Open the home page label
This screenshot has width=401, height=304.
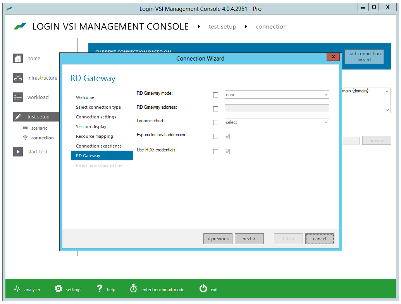(x=34, y=59)
